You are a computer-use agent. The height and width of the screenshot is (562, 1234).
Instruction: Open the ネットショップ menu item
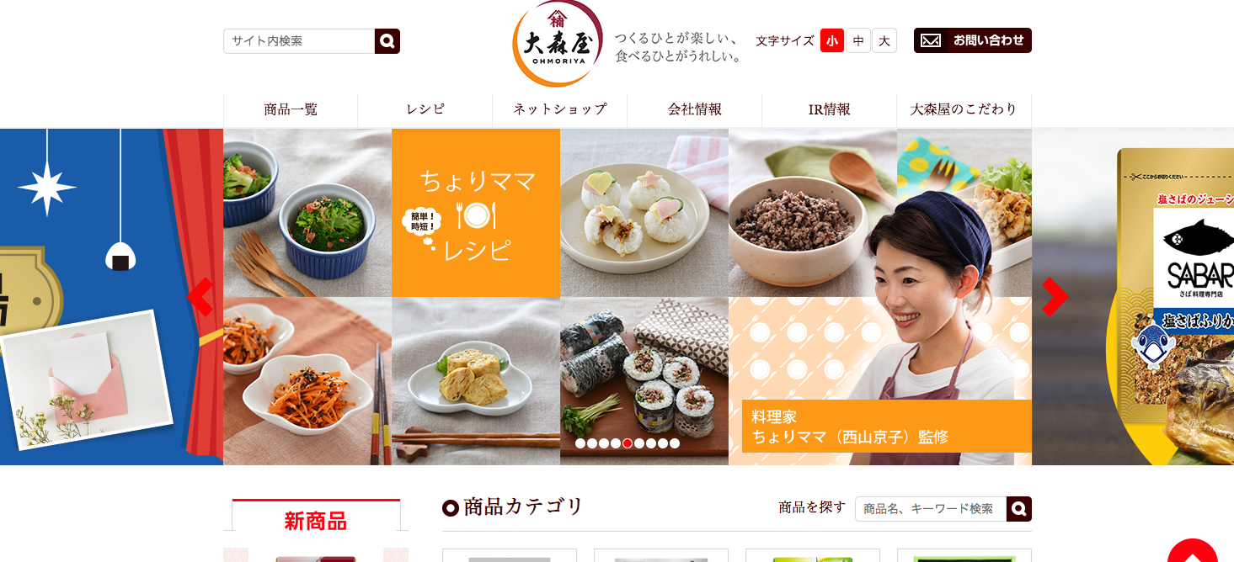click(560, 109)
